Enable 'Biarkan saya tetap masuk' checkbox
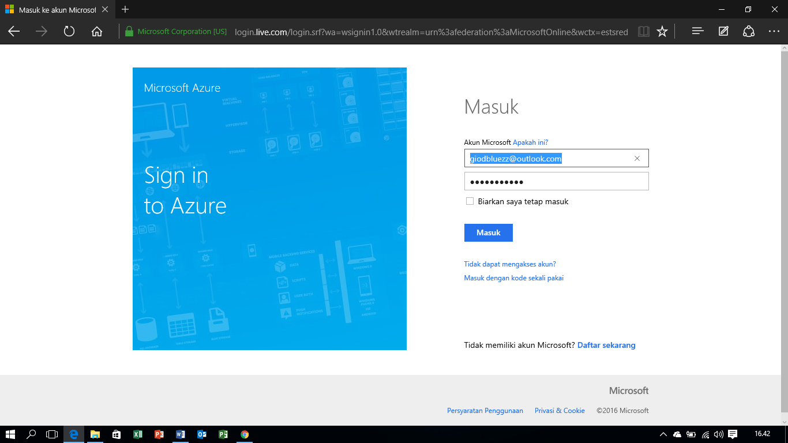Screen dimensions: 788x443 470,201
